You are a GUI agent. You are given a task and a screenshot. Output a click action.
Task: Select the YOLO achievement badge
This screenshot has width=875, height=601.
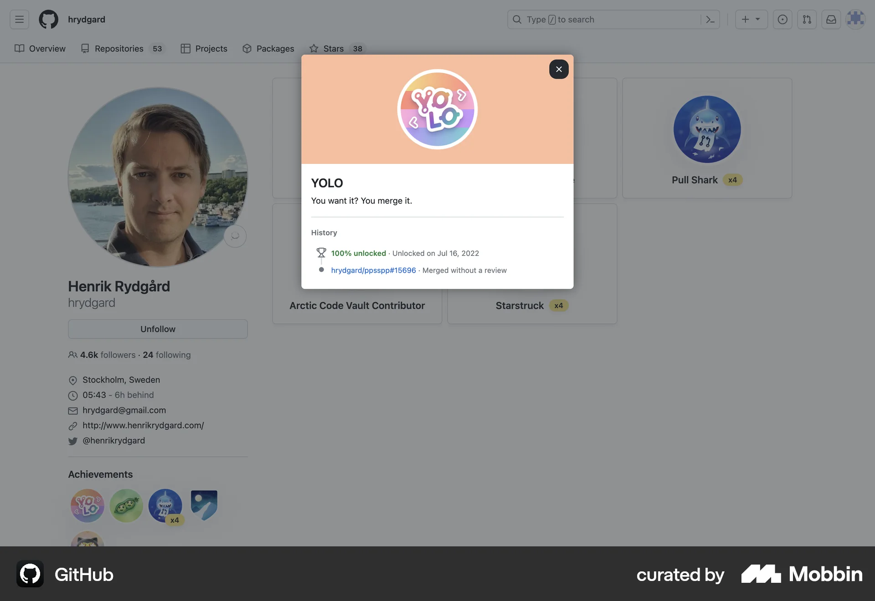coord(87,505)
